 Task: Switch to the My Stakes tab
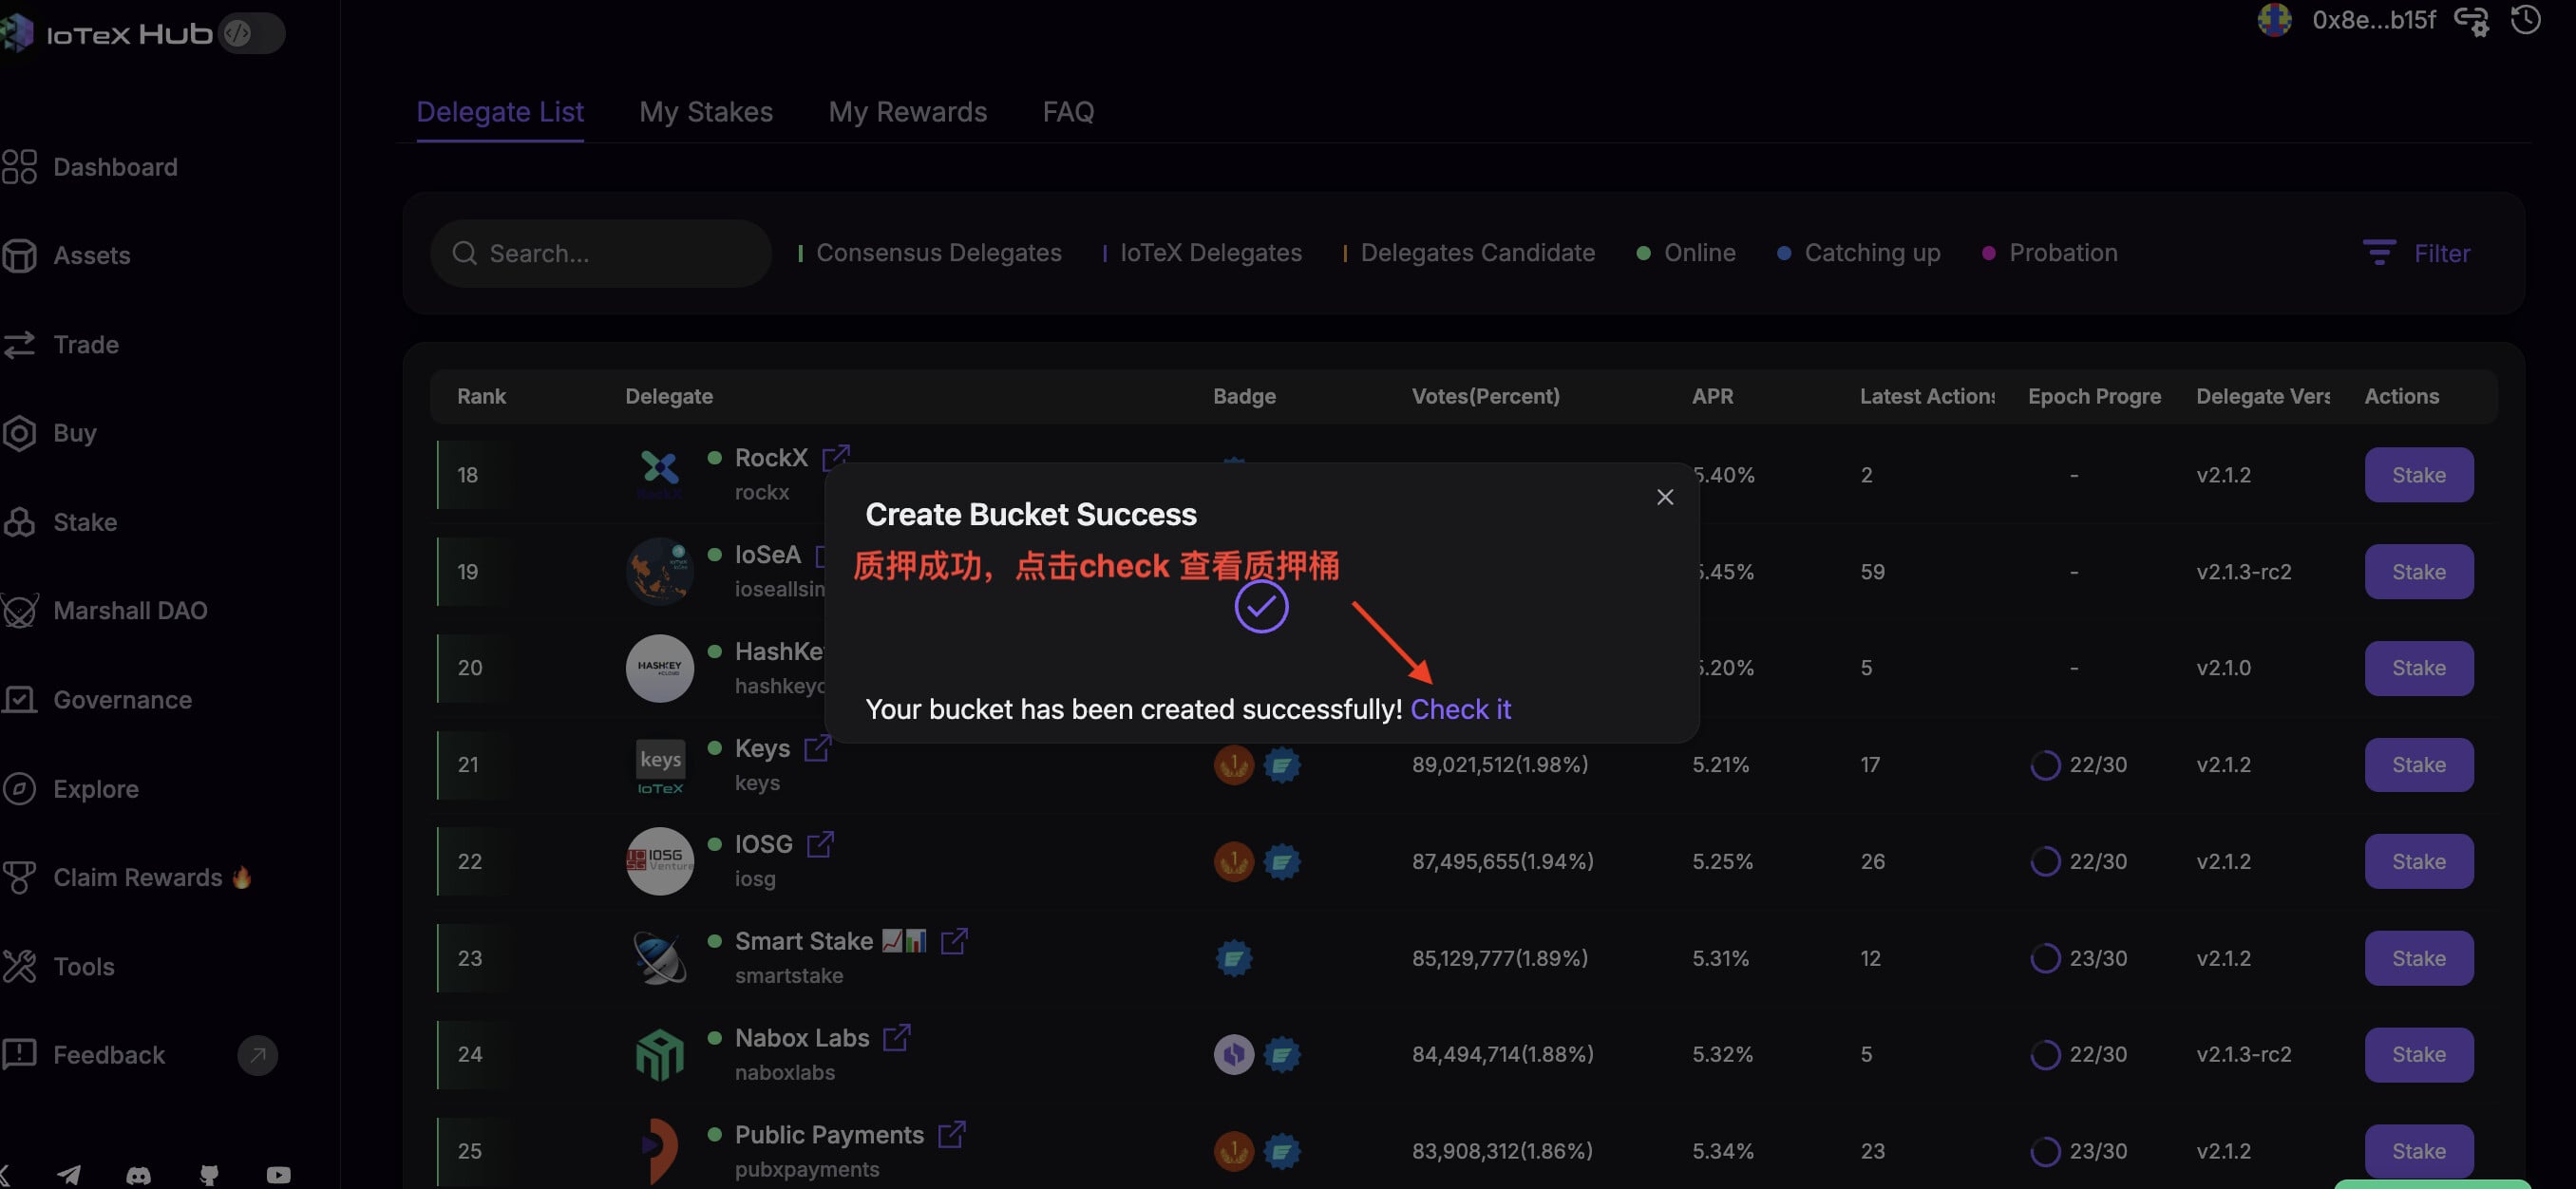pyautogui.click(x=705, y=112)
